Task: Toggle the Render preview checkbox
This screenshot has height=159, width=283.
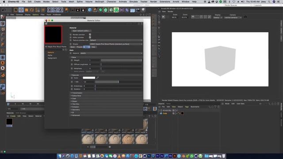Action: click(x=90, y=34)
